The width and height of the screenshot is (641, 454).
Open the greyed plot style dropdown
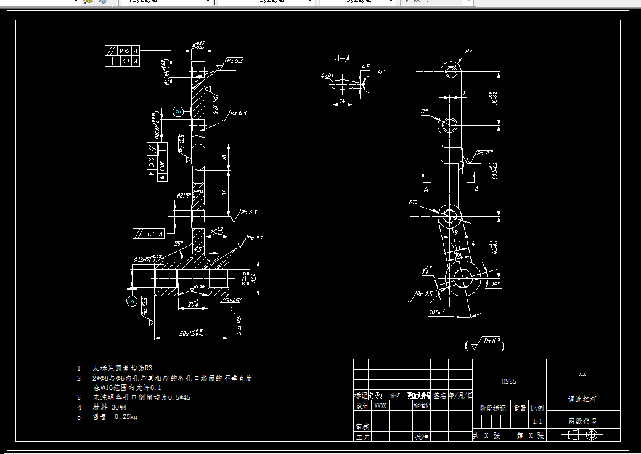click(x=437, y=2)
